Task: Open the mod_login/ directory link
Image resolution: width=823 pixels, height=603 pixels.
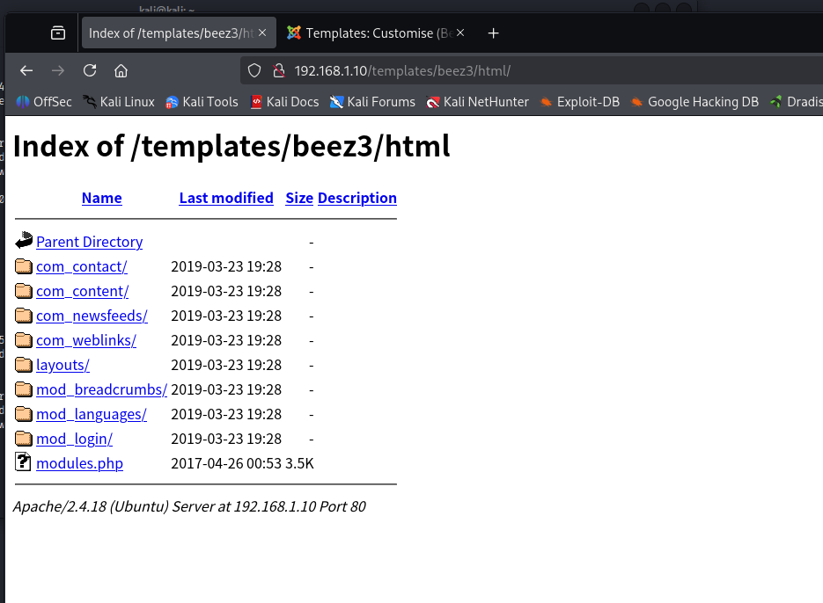Action: point(75,439)
